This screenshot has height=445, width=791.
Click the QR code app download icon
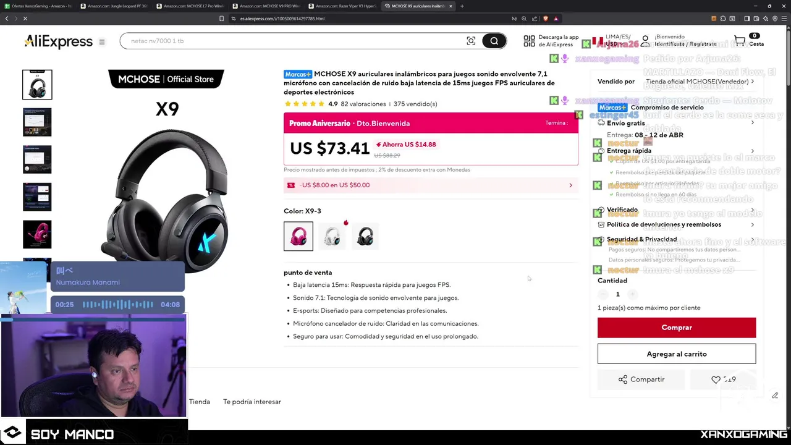coord(529,41)
